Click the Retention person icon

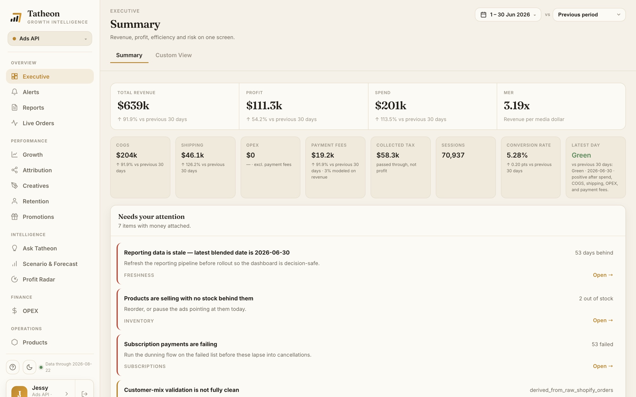pyautogui.click(x=14, y=201)
